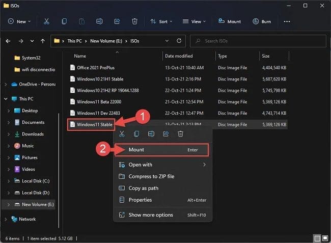The height and width of the screenshot is (243, 331).
Task: Click This PC in the address path
Action: pyautogui.click(x=74, y=41)
